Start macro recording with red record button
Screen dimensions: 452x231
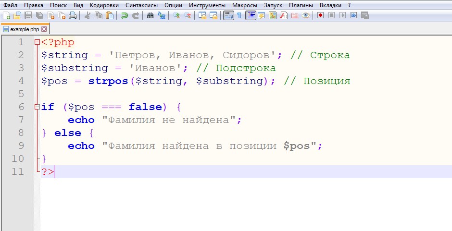320,15
